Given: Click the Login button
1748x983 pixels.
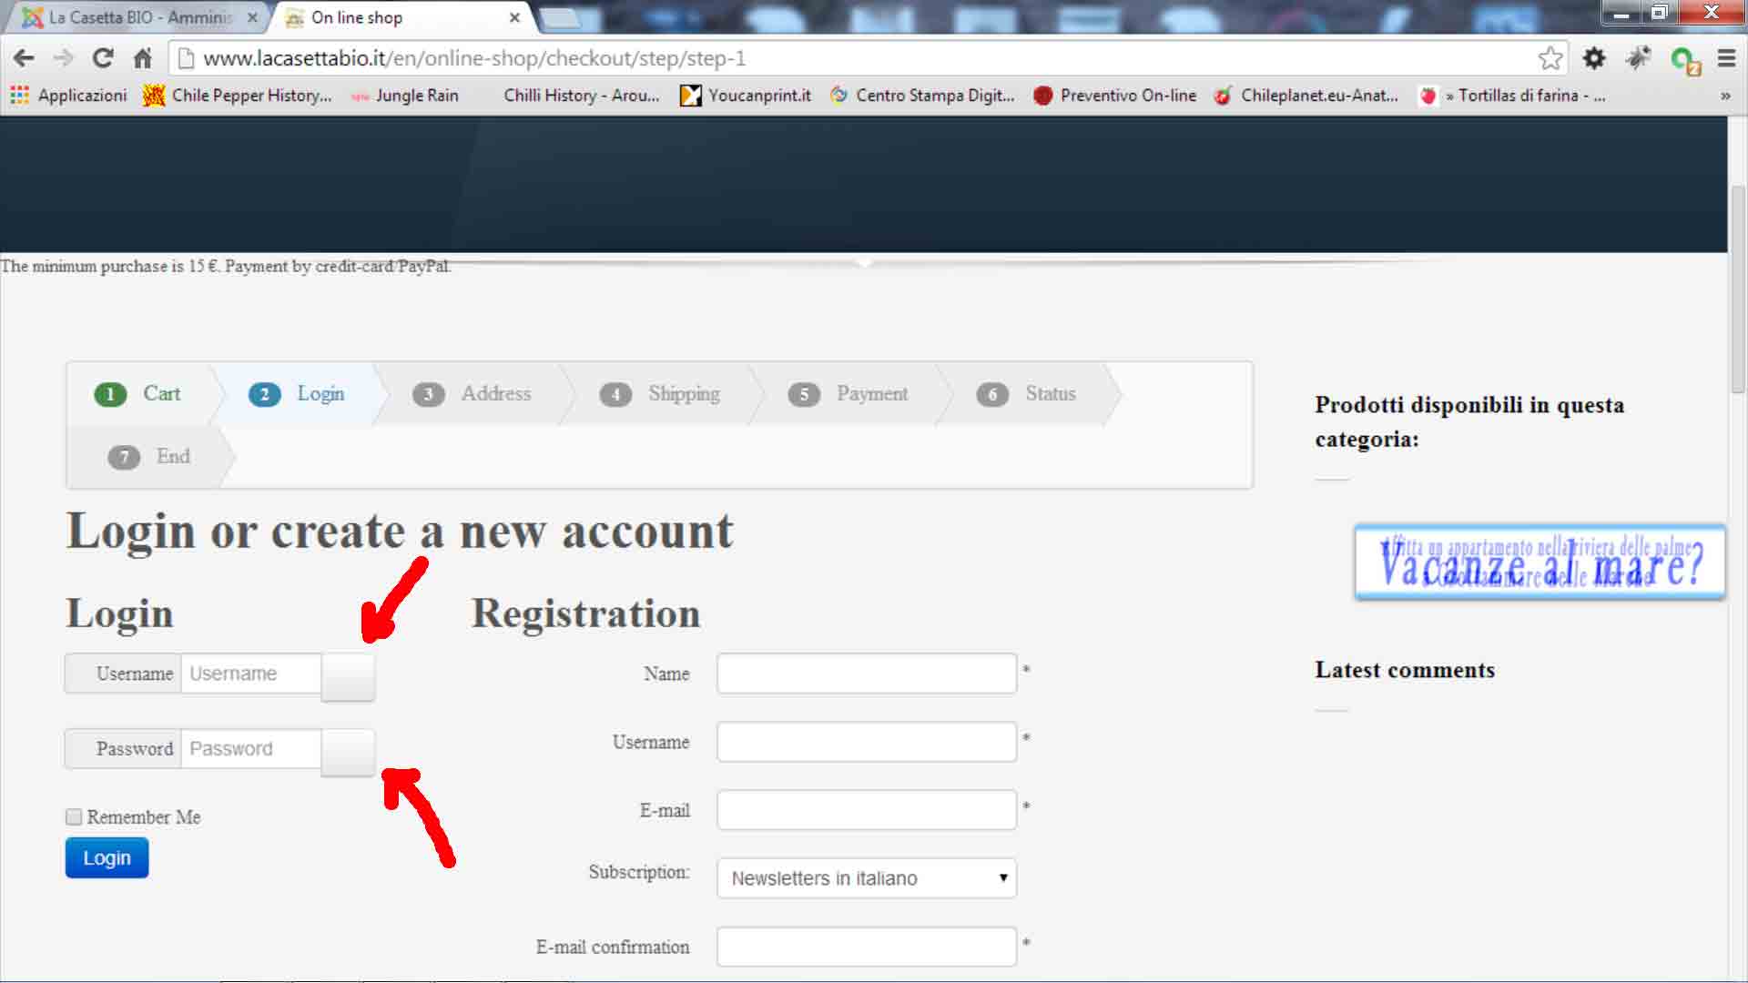Looking at the screenshot, I should [x=107, y=857].
